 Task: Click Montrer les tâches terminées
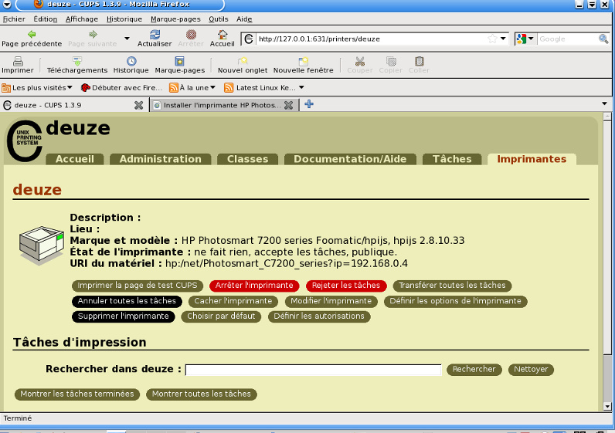tap(77, 394)
